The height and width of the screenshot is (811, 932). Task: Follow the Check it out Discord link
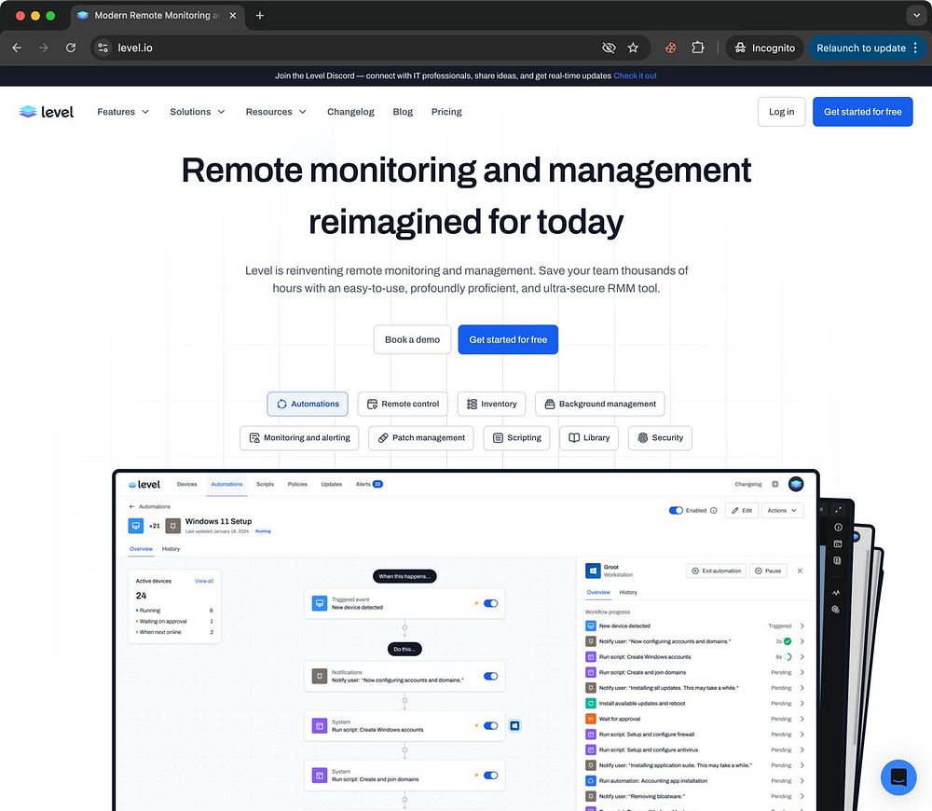635,76
